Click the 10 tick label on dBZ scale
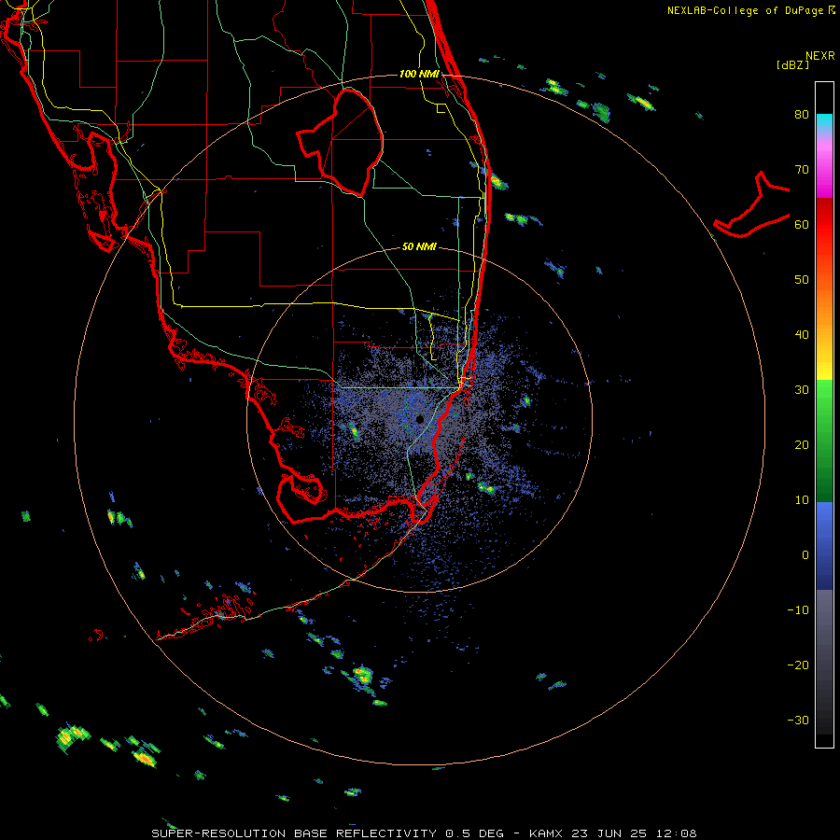 point(802,500)
